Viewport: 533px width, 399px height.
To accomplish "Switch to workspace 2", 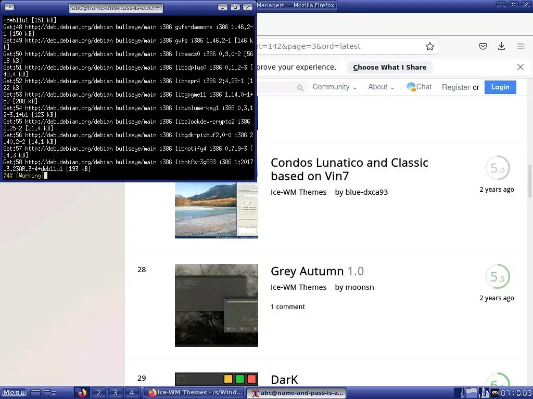I will coord(98,393).
